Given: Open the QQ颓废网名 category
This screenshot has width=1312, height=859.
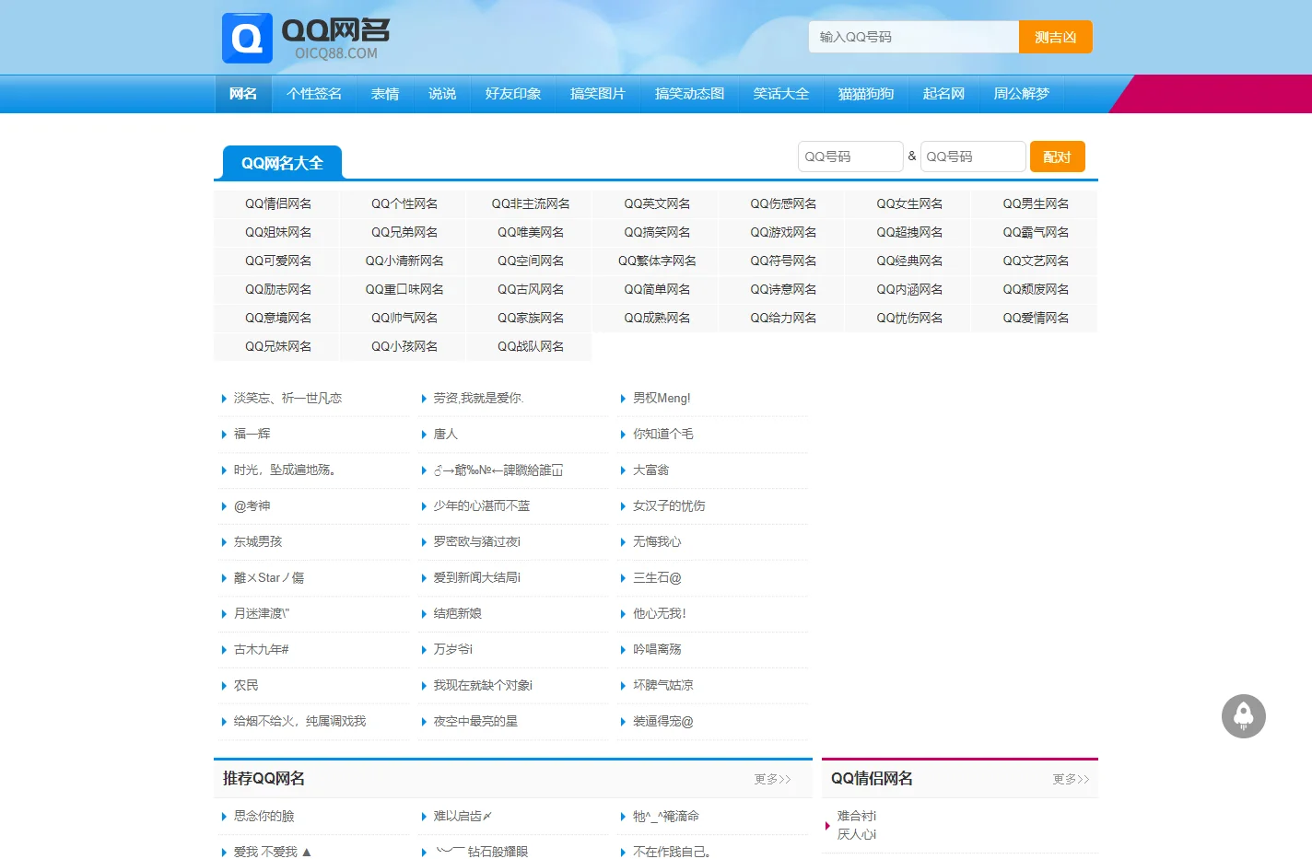Looking at the screenshot, I should pos(1036,289).
